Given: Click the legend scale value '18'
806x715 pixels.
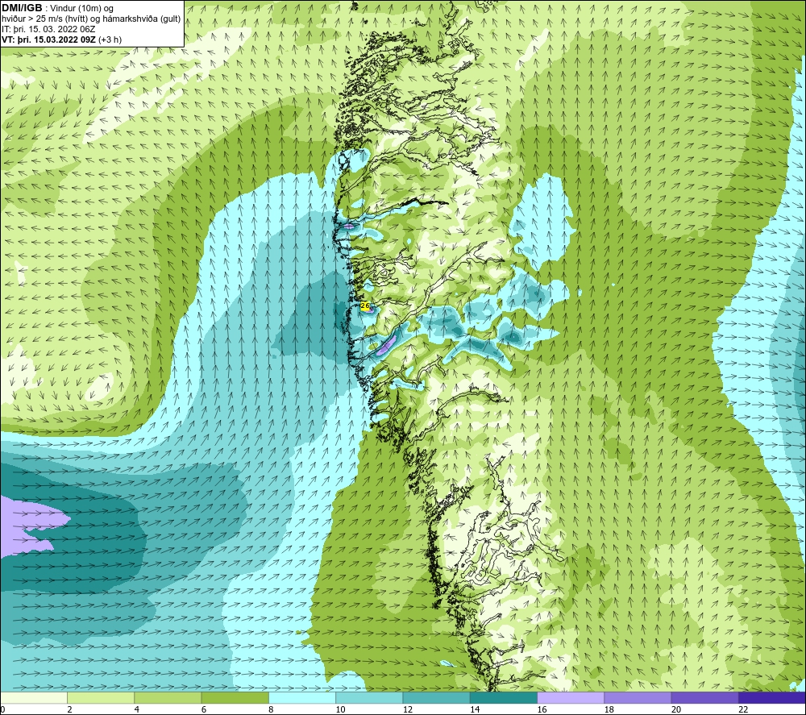Looking at the screenshot, I should point(609,709).
